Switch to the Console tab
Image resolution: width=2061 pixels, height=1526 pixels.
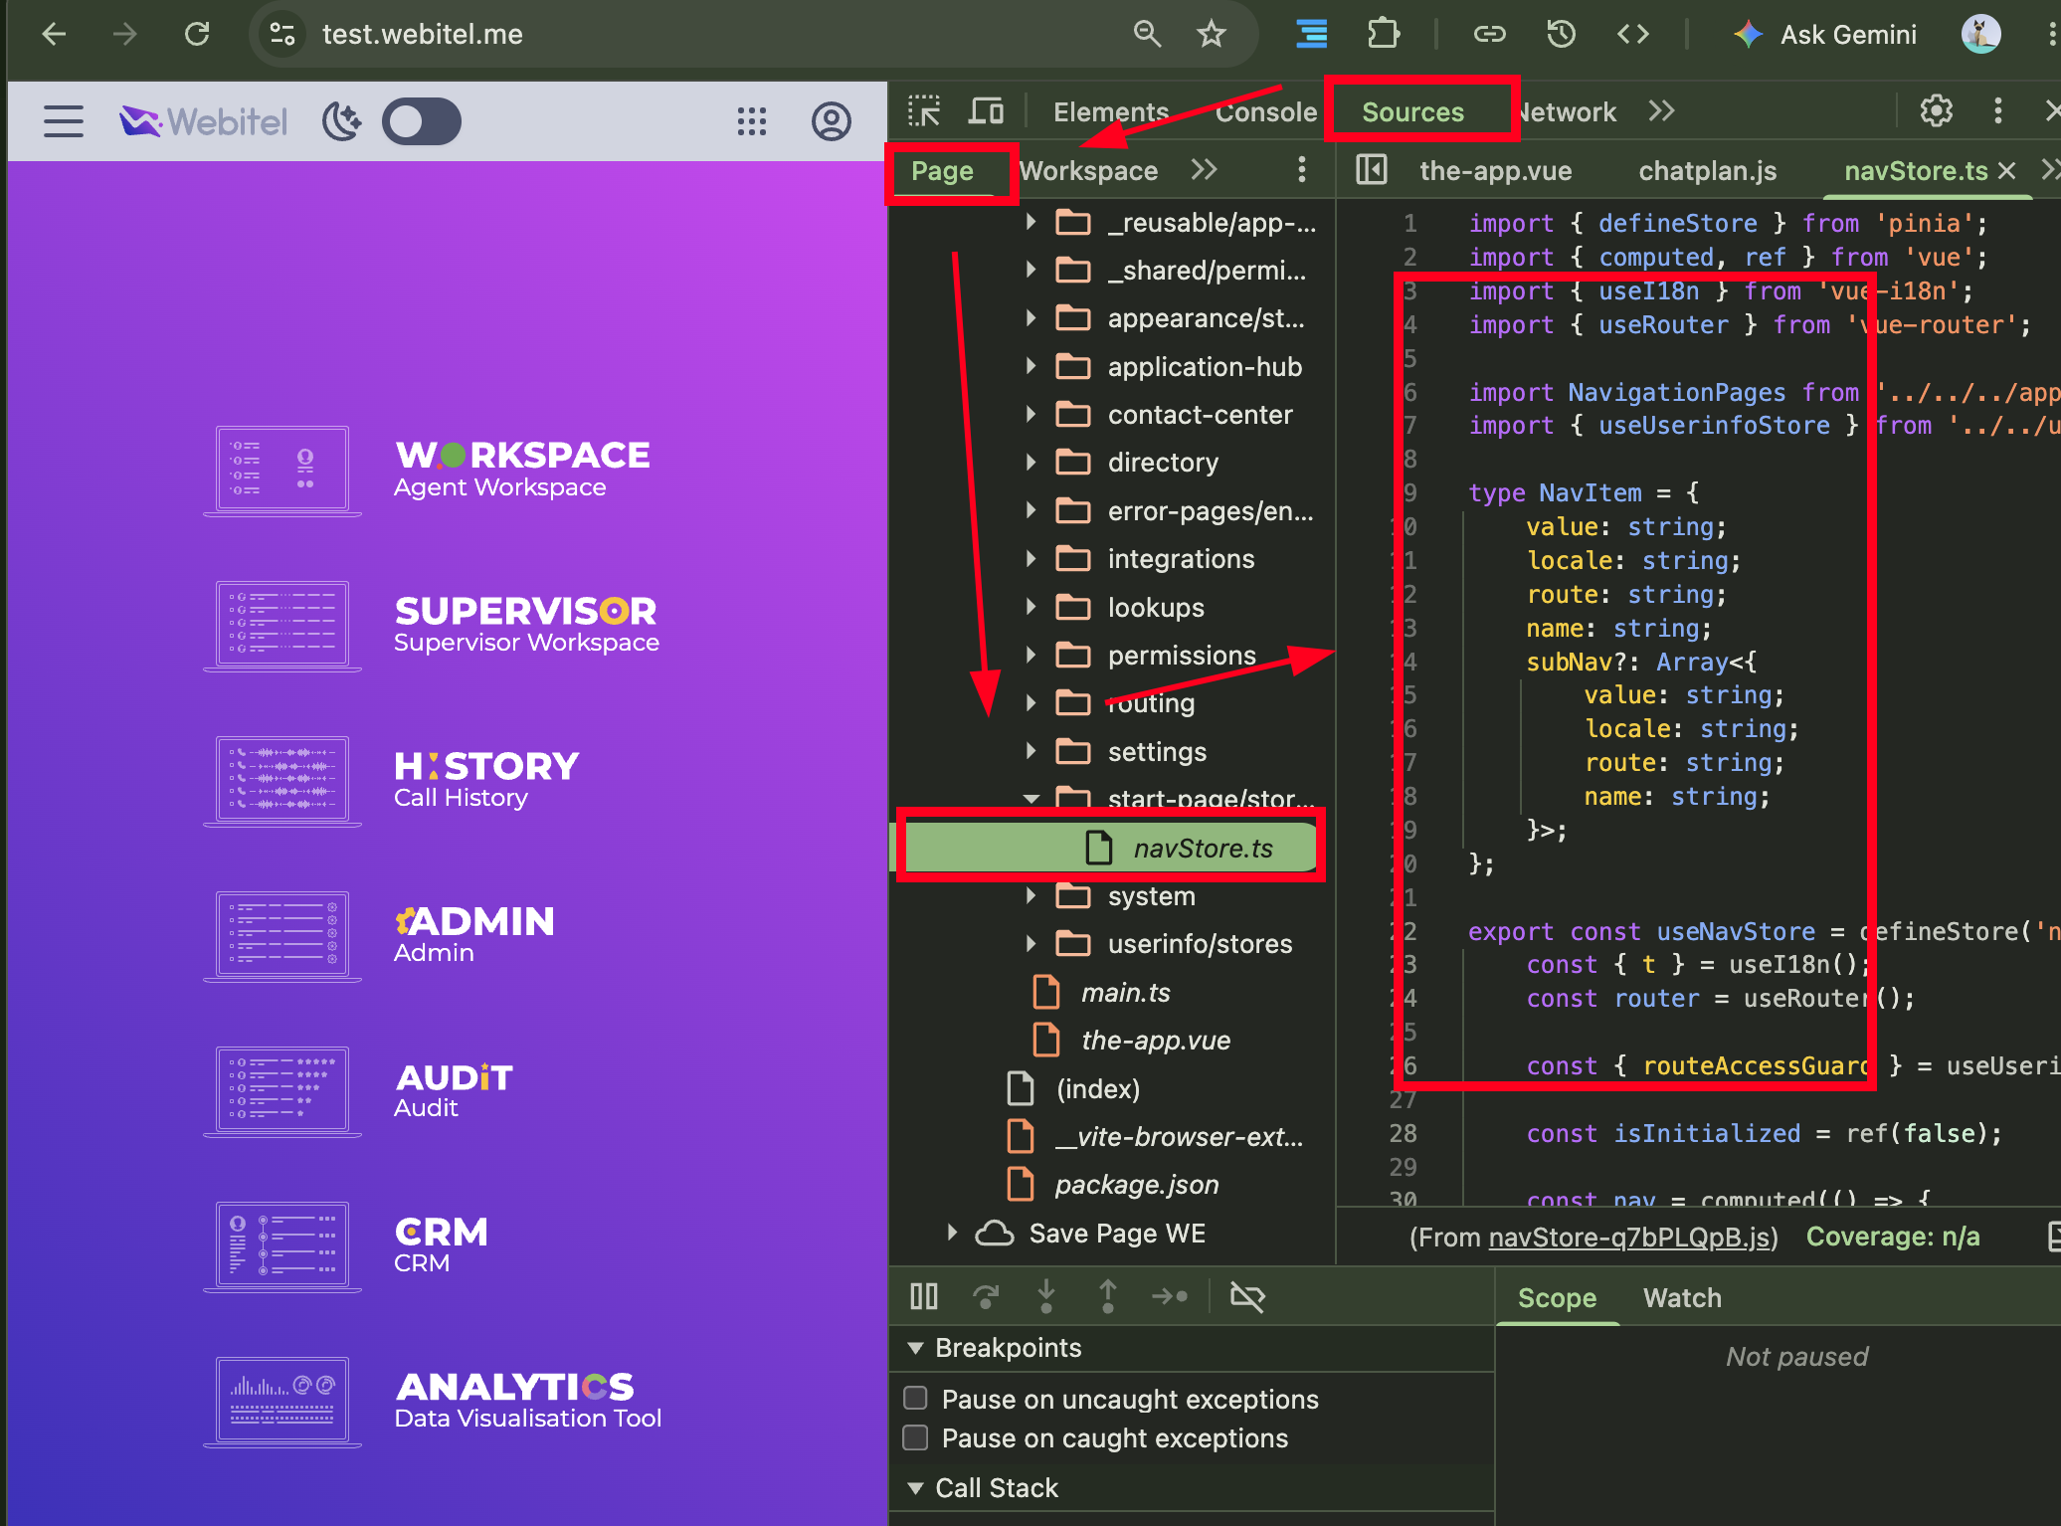[x=1265, y=111]
